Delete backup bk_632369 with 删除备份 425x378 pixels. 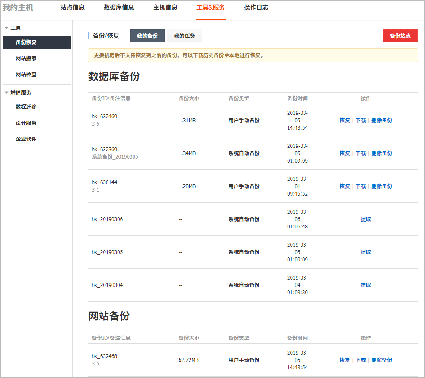click(381, 153)
